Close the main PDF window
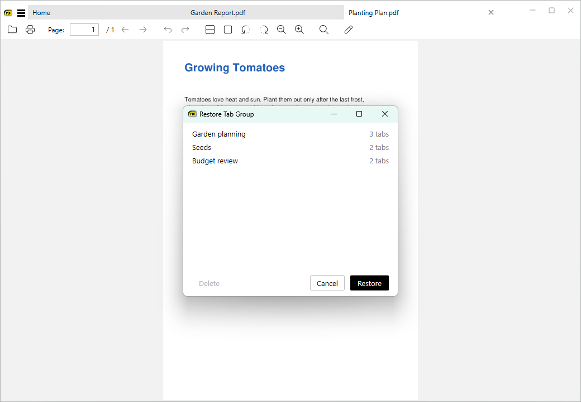581x402 pixels. point(570,11)
